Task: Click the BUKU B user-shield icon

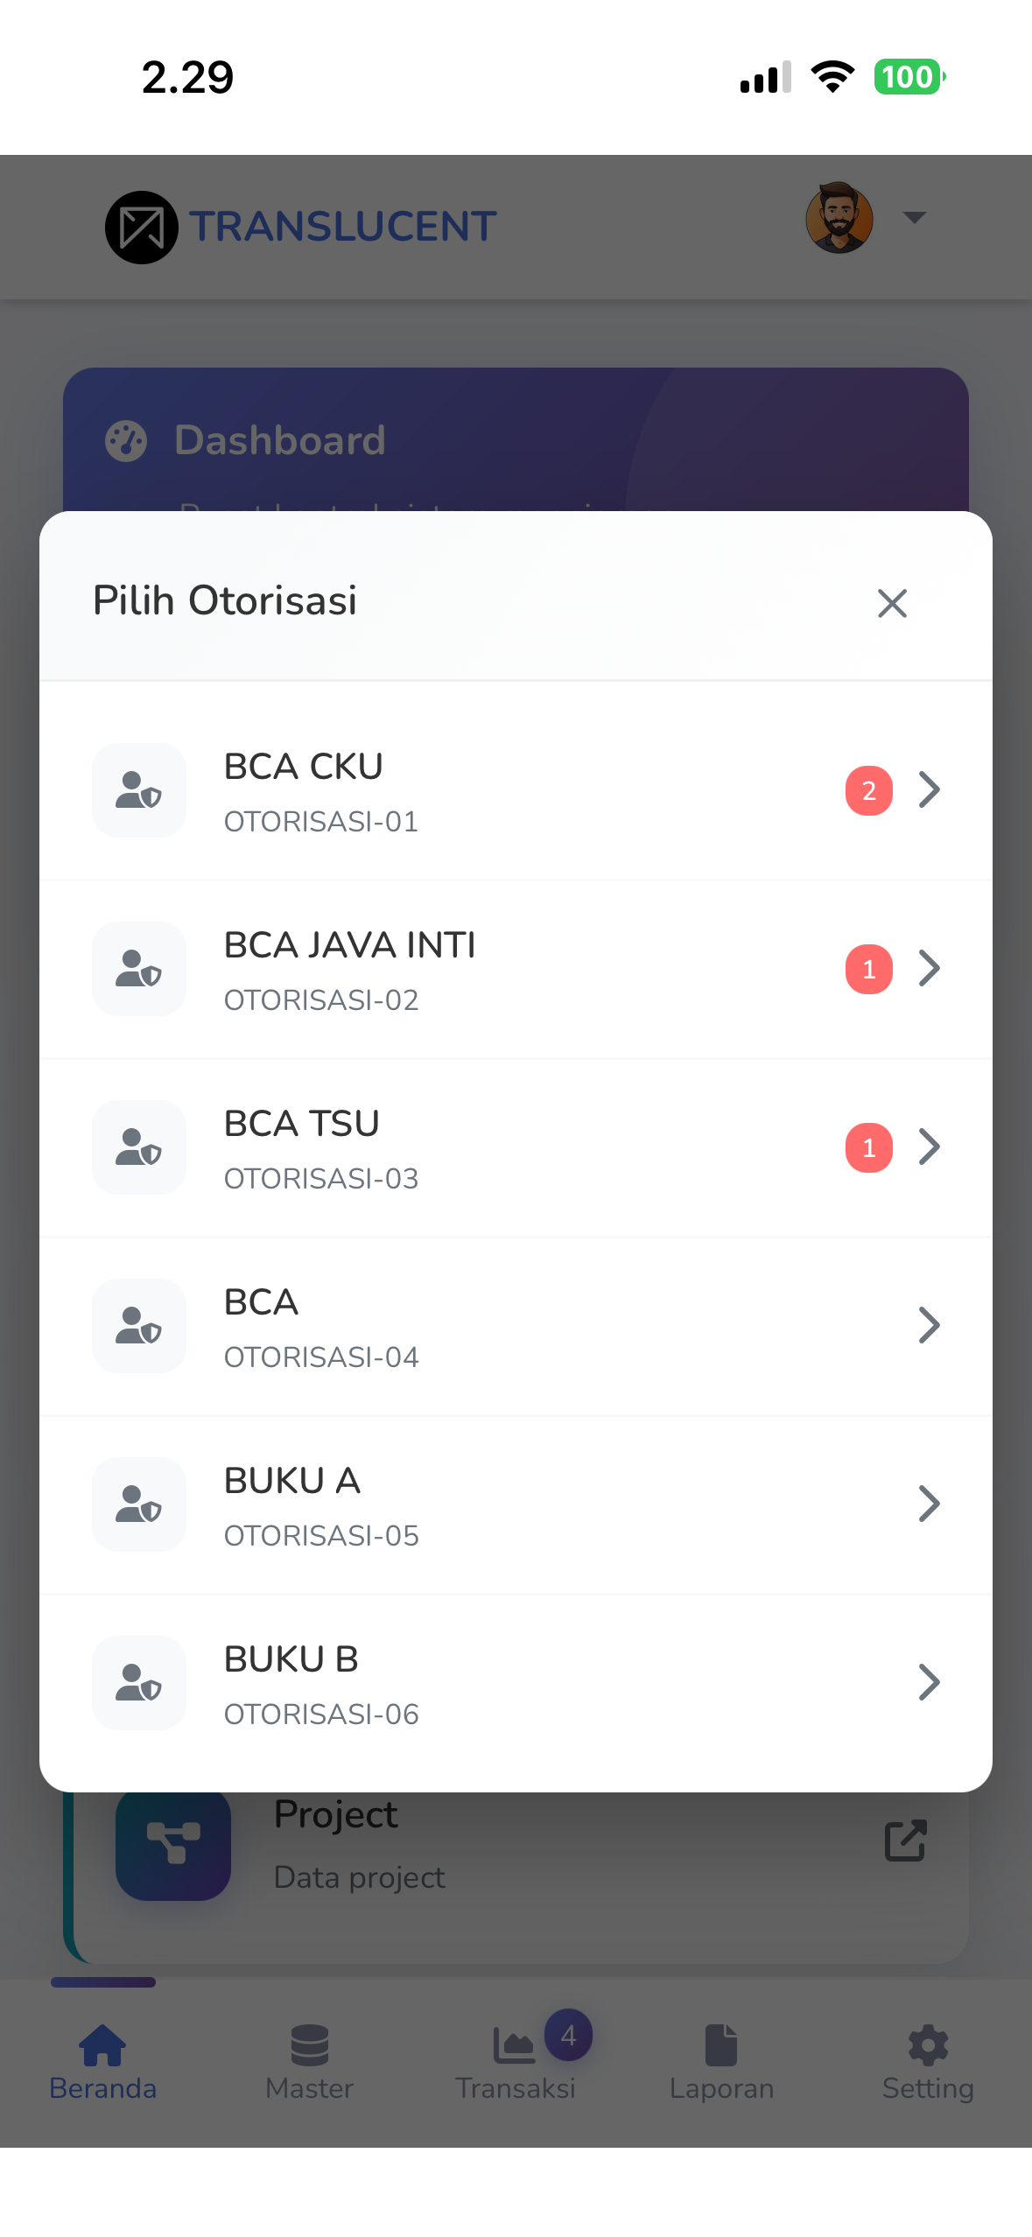Action: point(139,1683)
